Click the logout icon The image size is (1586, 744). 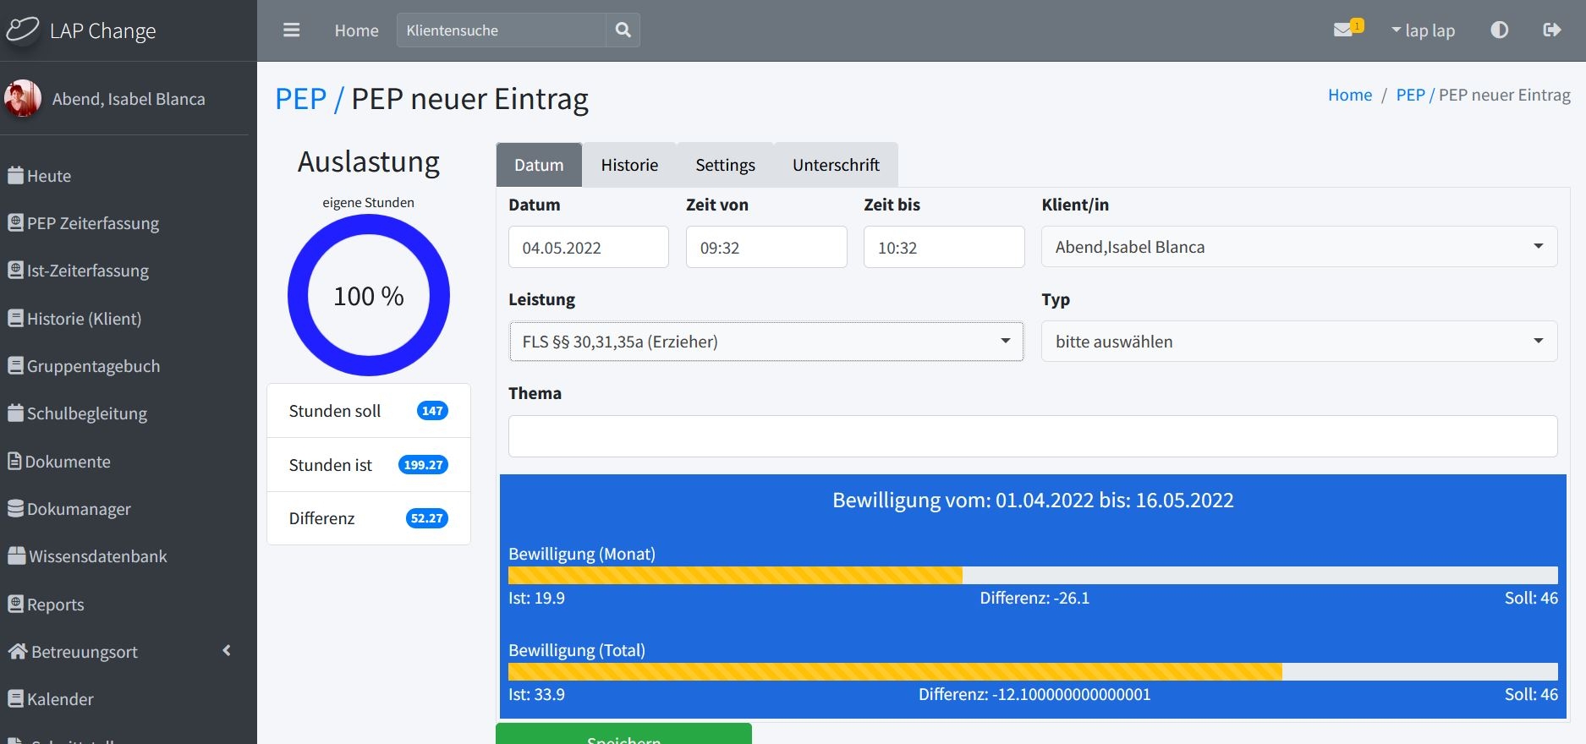(x=1552, y=30)
